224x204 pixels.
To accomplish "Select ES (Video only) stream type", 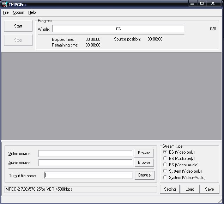I will [x=179, y=152].
